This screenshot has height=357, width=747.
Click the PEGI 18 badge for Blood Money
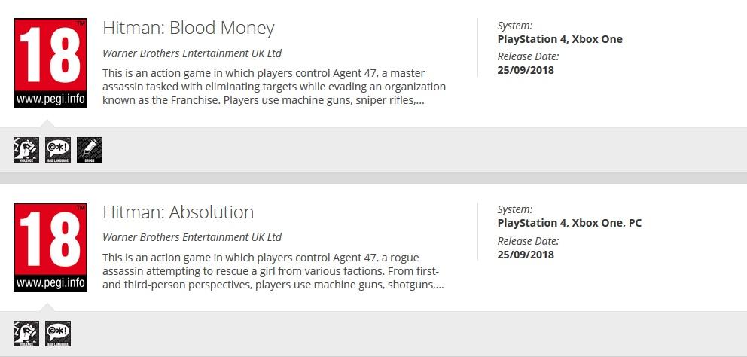[50, 63]
